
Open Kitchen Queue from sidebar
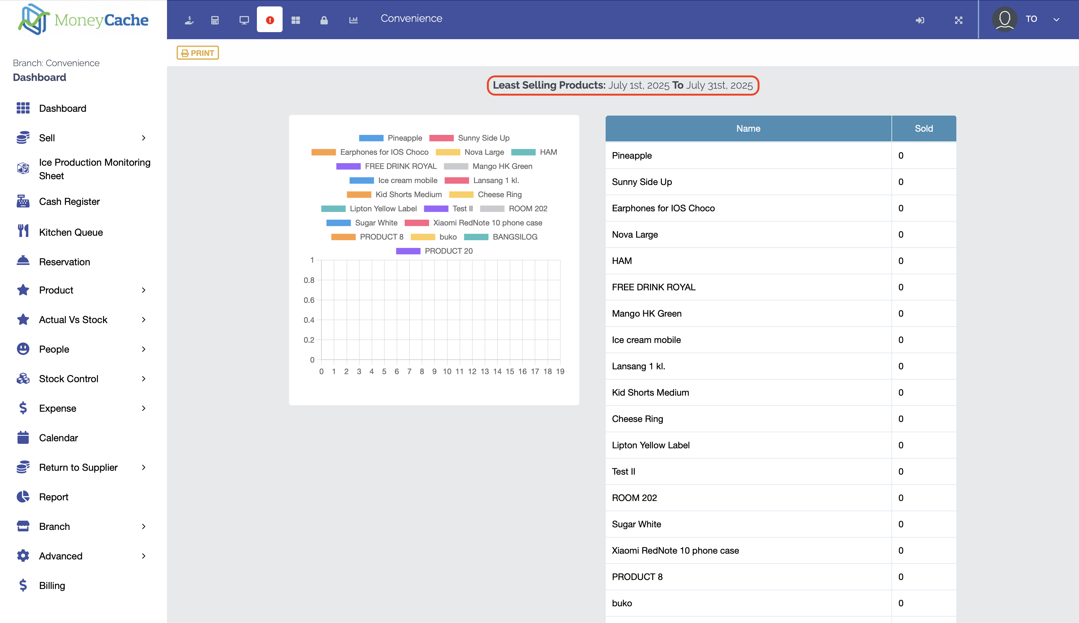71,232
